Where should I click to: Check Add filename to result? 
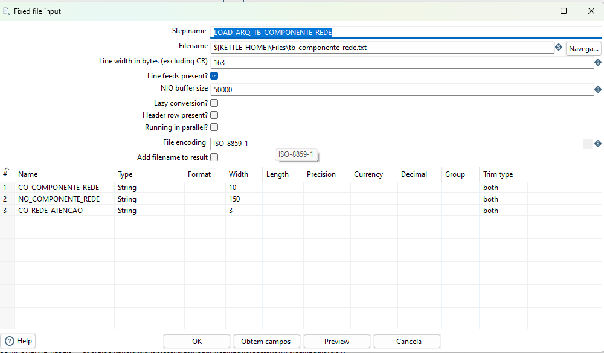point(214,157)
